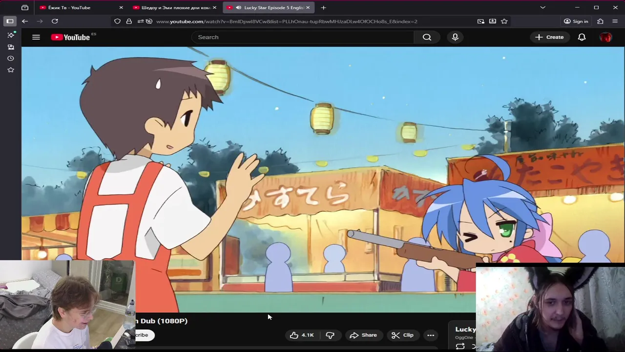This screenshot has height=352, width=625.
Task: Close the Шедоу и Эми tab
Action: (214, 7)
